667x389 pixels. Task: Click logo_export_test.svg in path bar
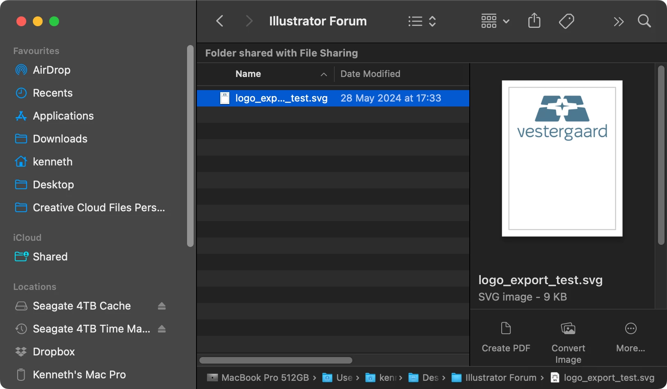(x=602, y=378)
